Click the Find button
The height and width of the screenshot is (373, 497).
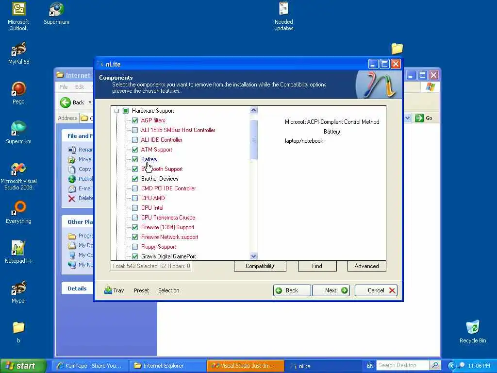[317, 266]
